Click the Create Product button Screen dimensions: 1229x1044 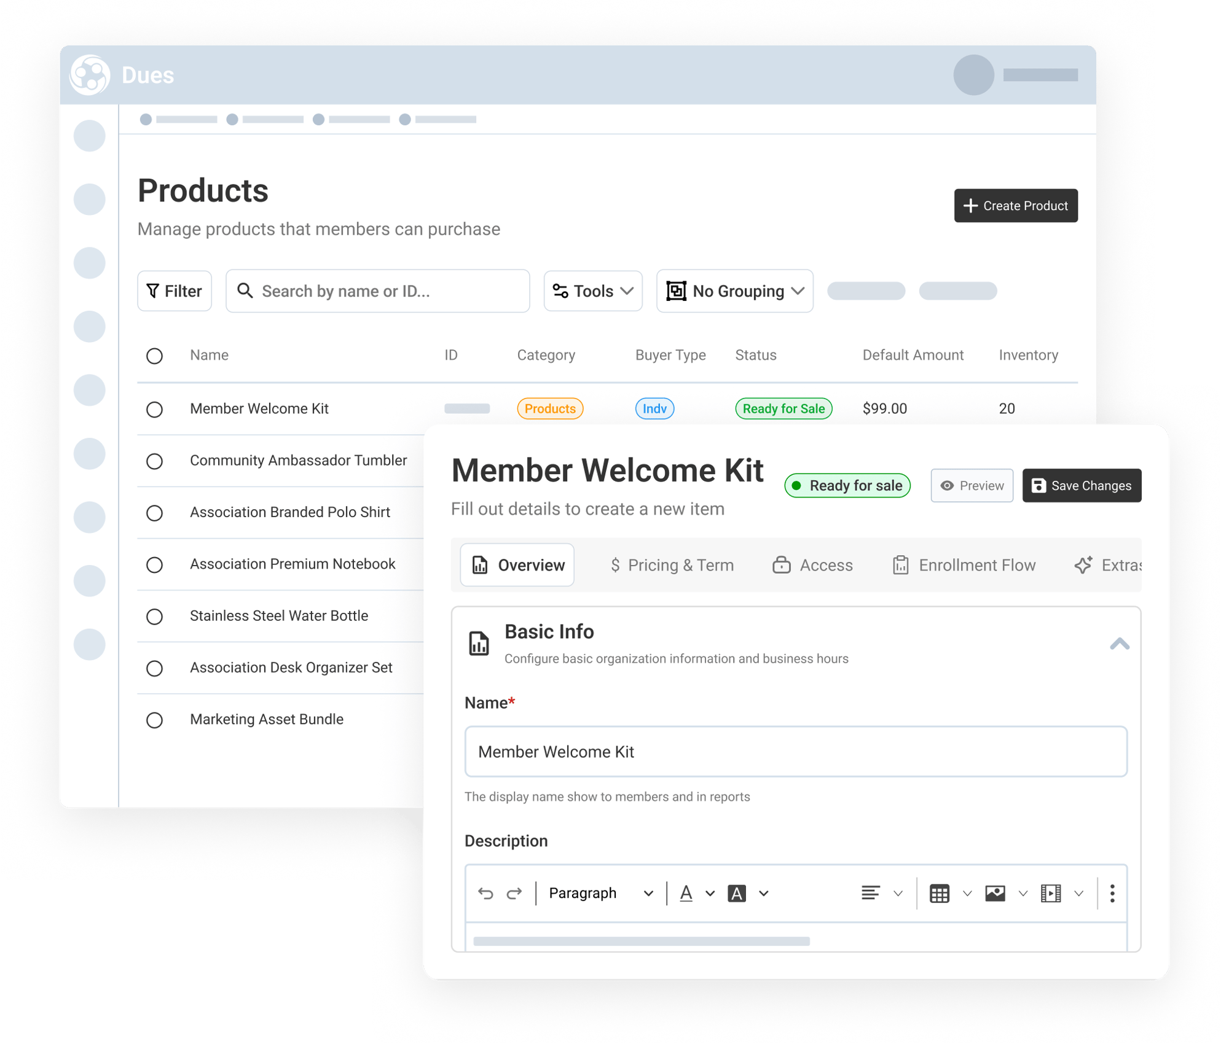click(1016, 206)
